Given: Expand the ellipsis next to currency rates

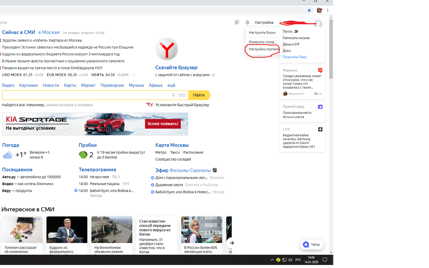Looking at the screenshot, I should (133, 75).
